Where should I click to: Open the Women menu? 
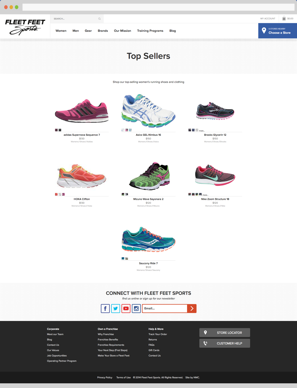[61, 31]
